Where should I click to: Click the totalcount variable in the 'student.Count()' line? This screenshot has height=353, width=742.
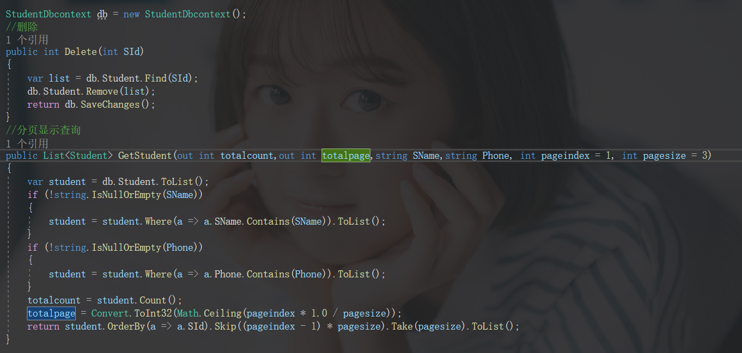54,300
